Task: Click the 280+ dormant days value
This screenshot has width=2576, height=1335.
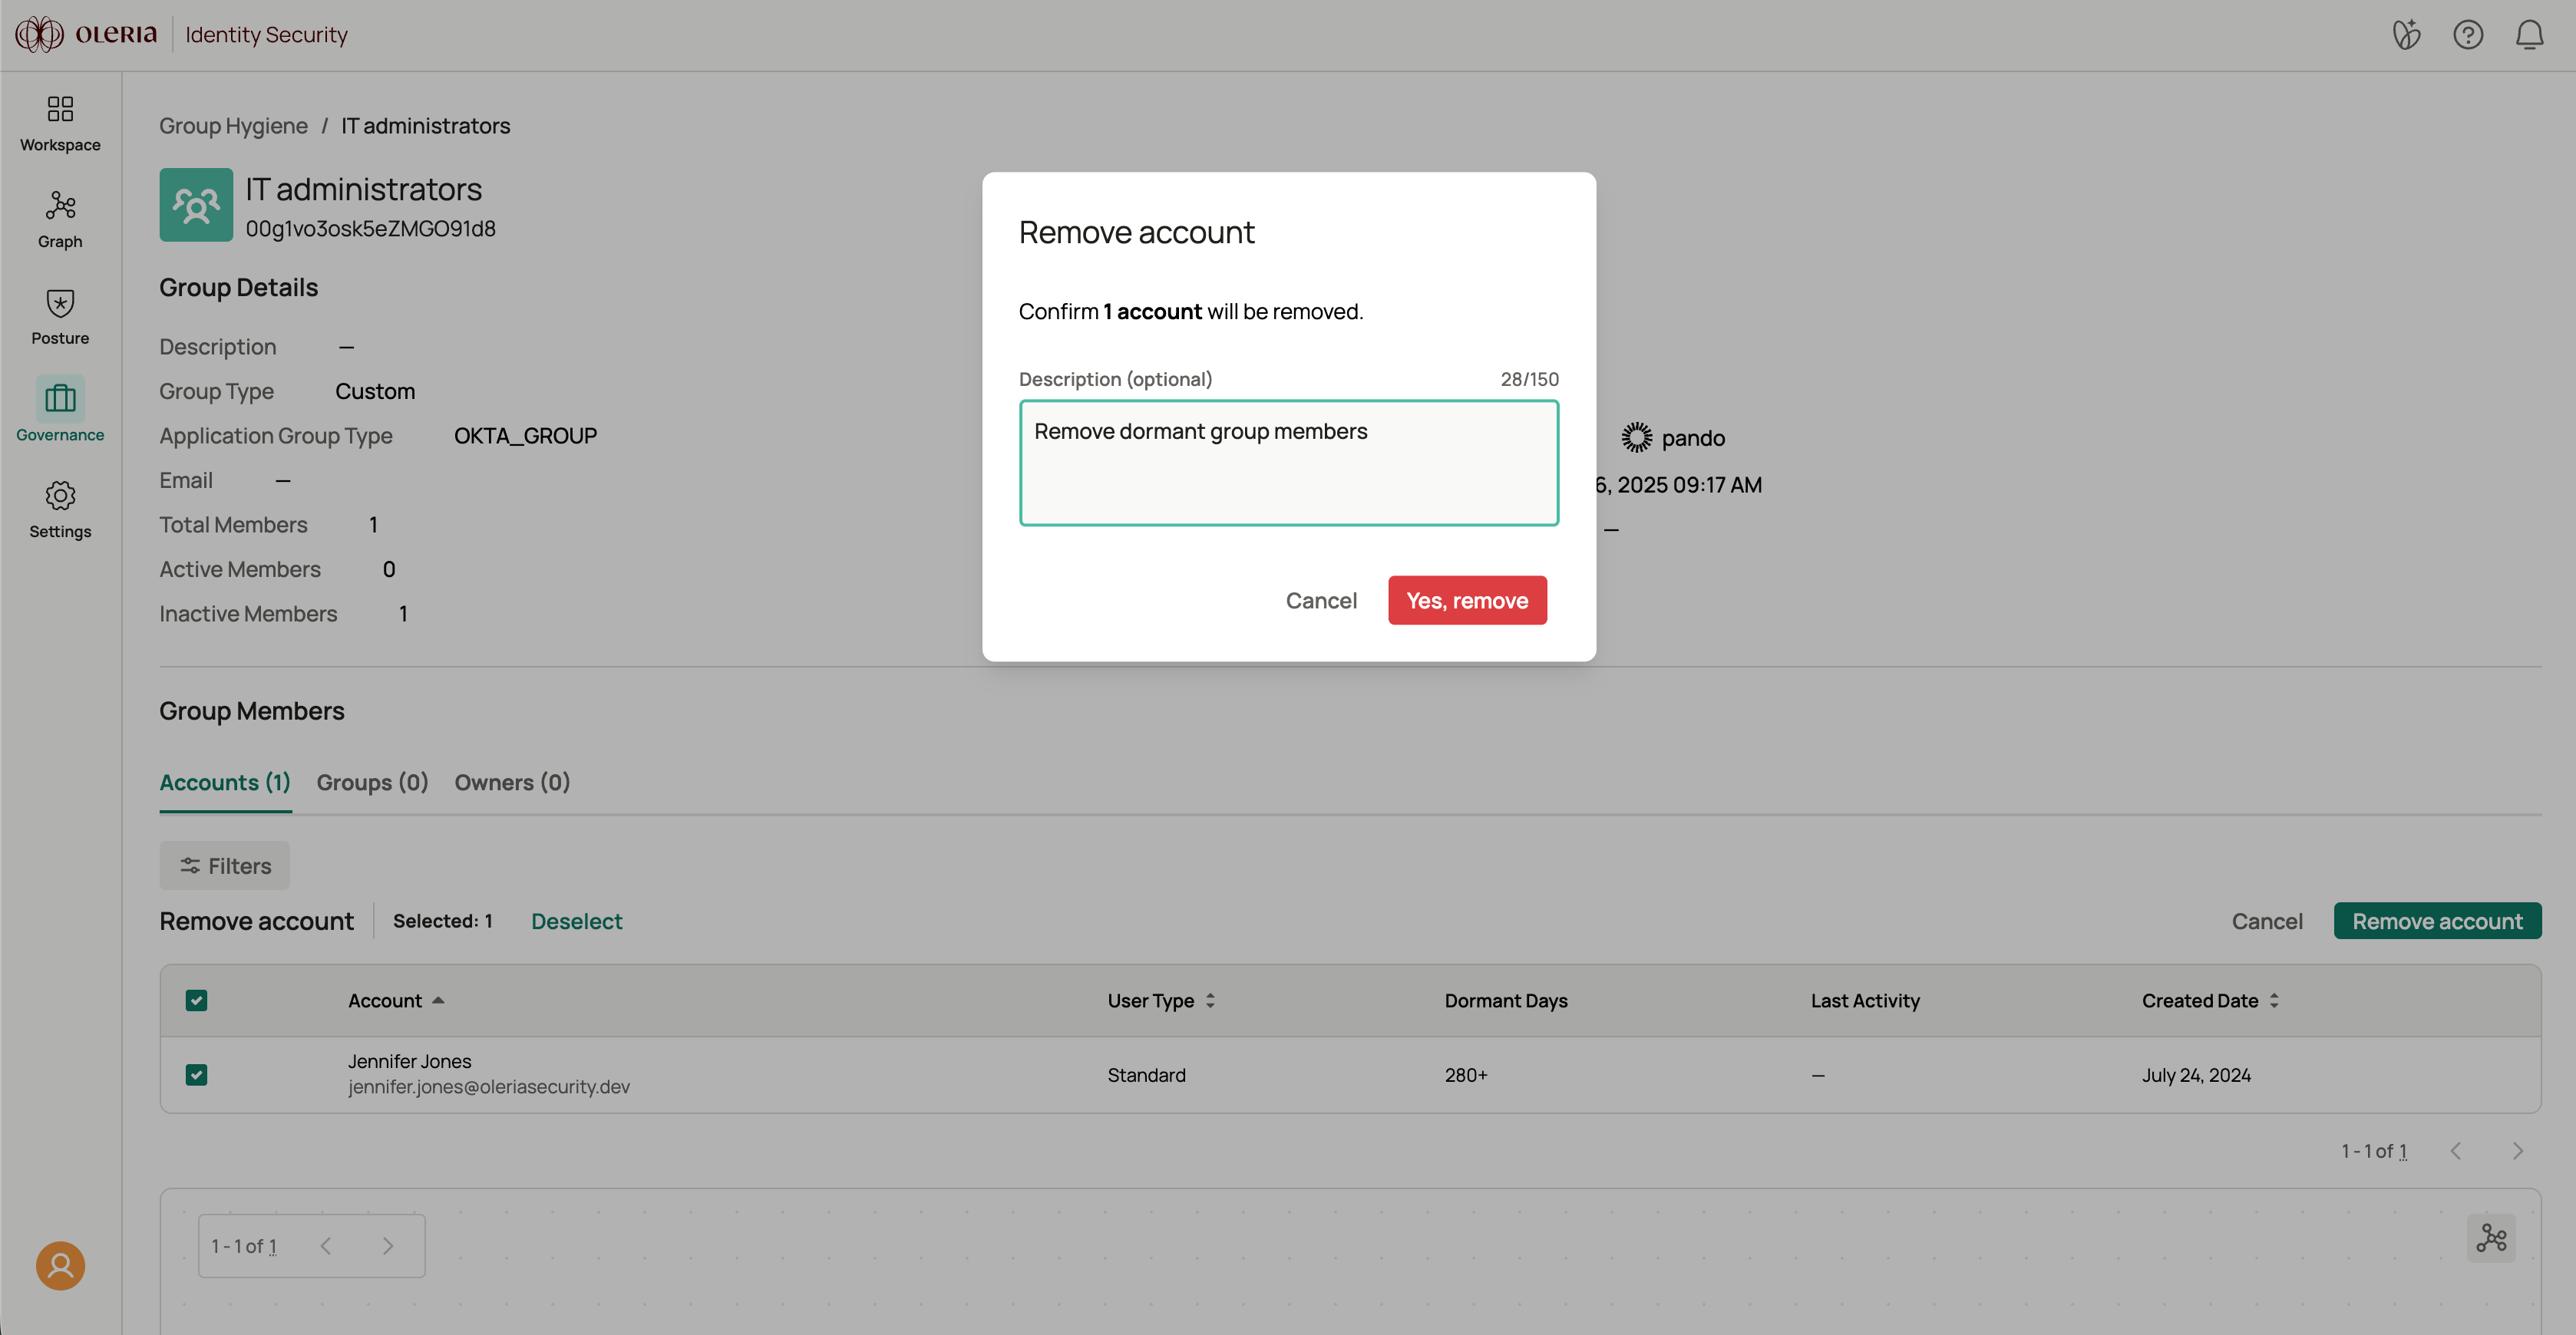Action: tap(1466, 1075)
